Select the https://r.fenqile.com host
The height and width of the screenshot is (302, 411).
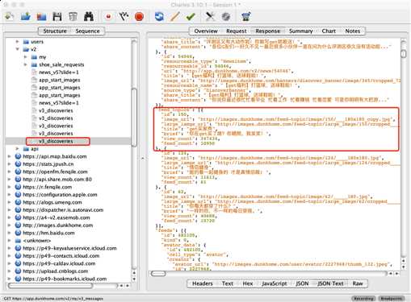click(x=47, y=187)
